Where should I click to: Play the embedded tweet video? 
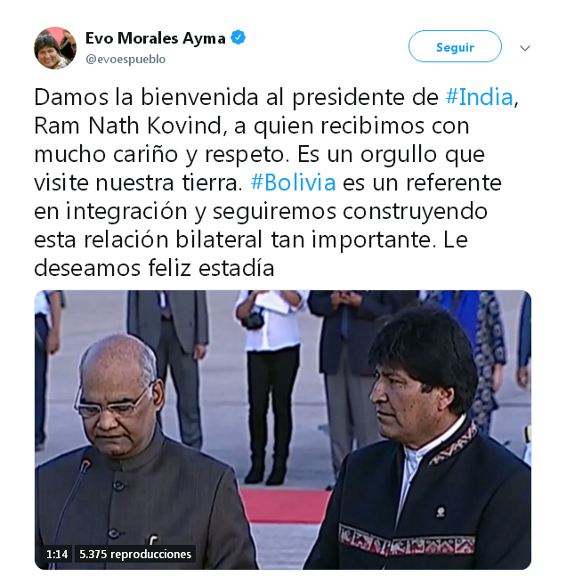click(283, 430)
